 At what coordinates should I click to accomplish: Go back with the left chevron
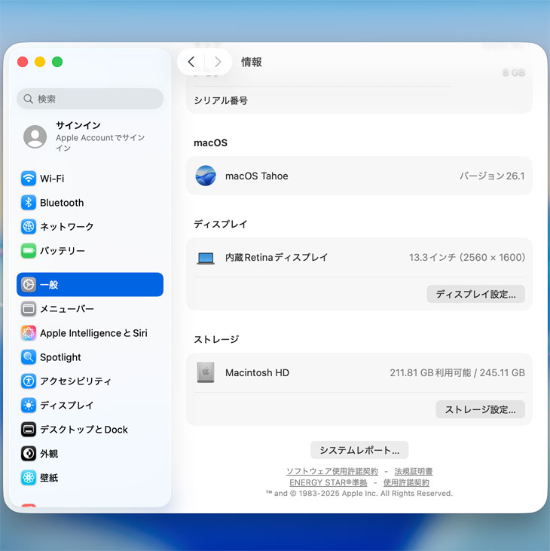coord(191,62)
